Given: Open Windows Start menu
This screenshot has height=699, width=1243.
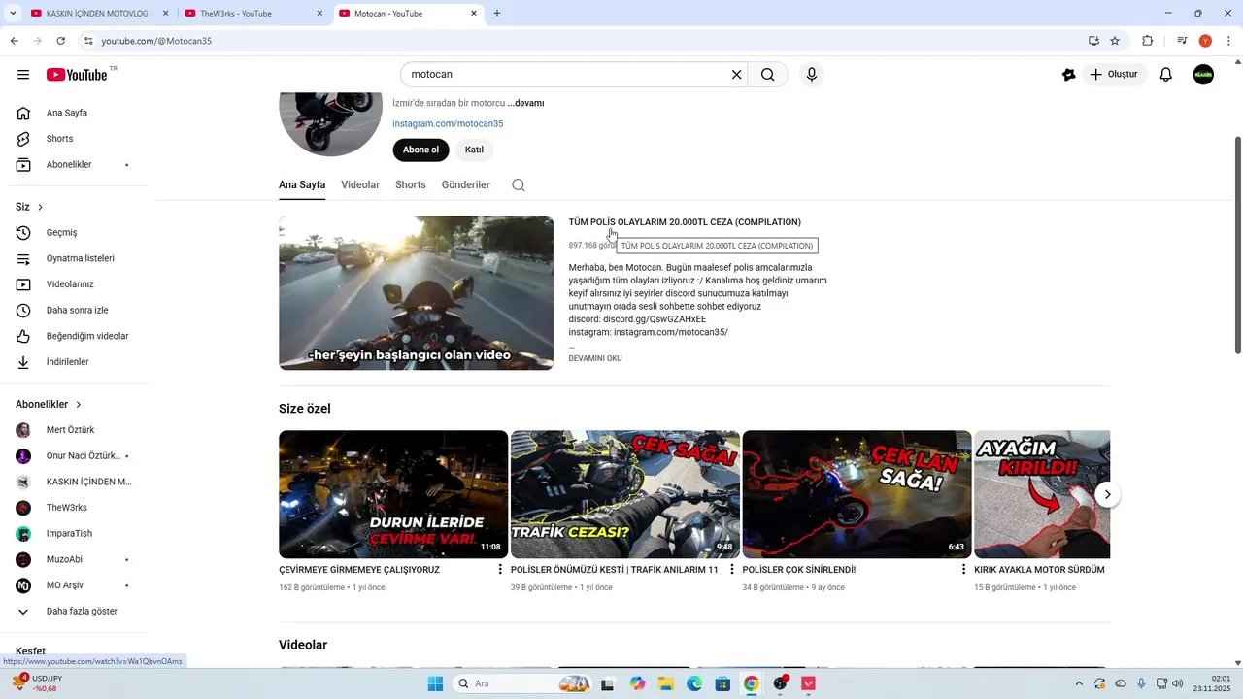Looking at the screenshot, I should point(435,683).
